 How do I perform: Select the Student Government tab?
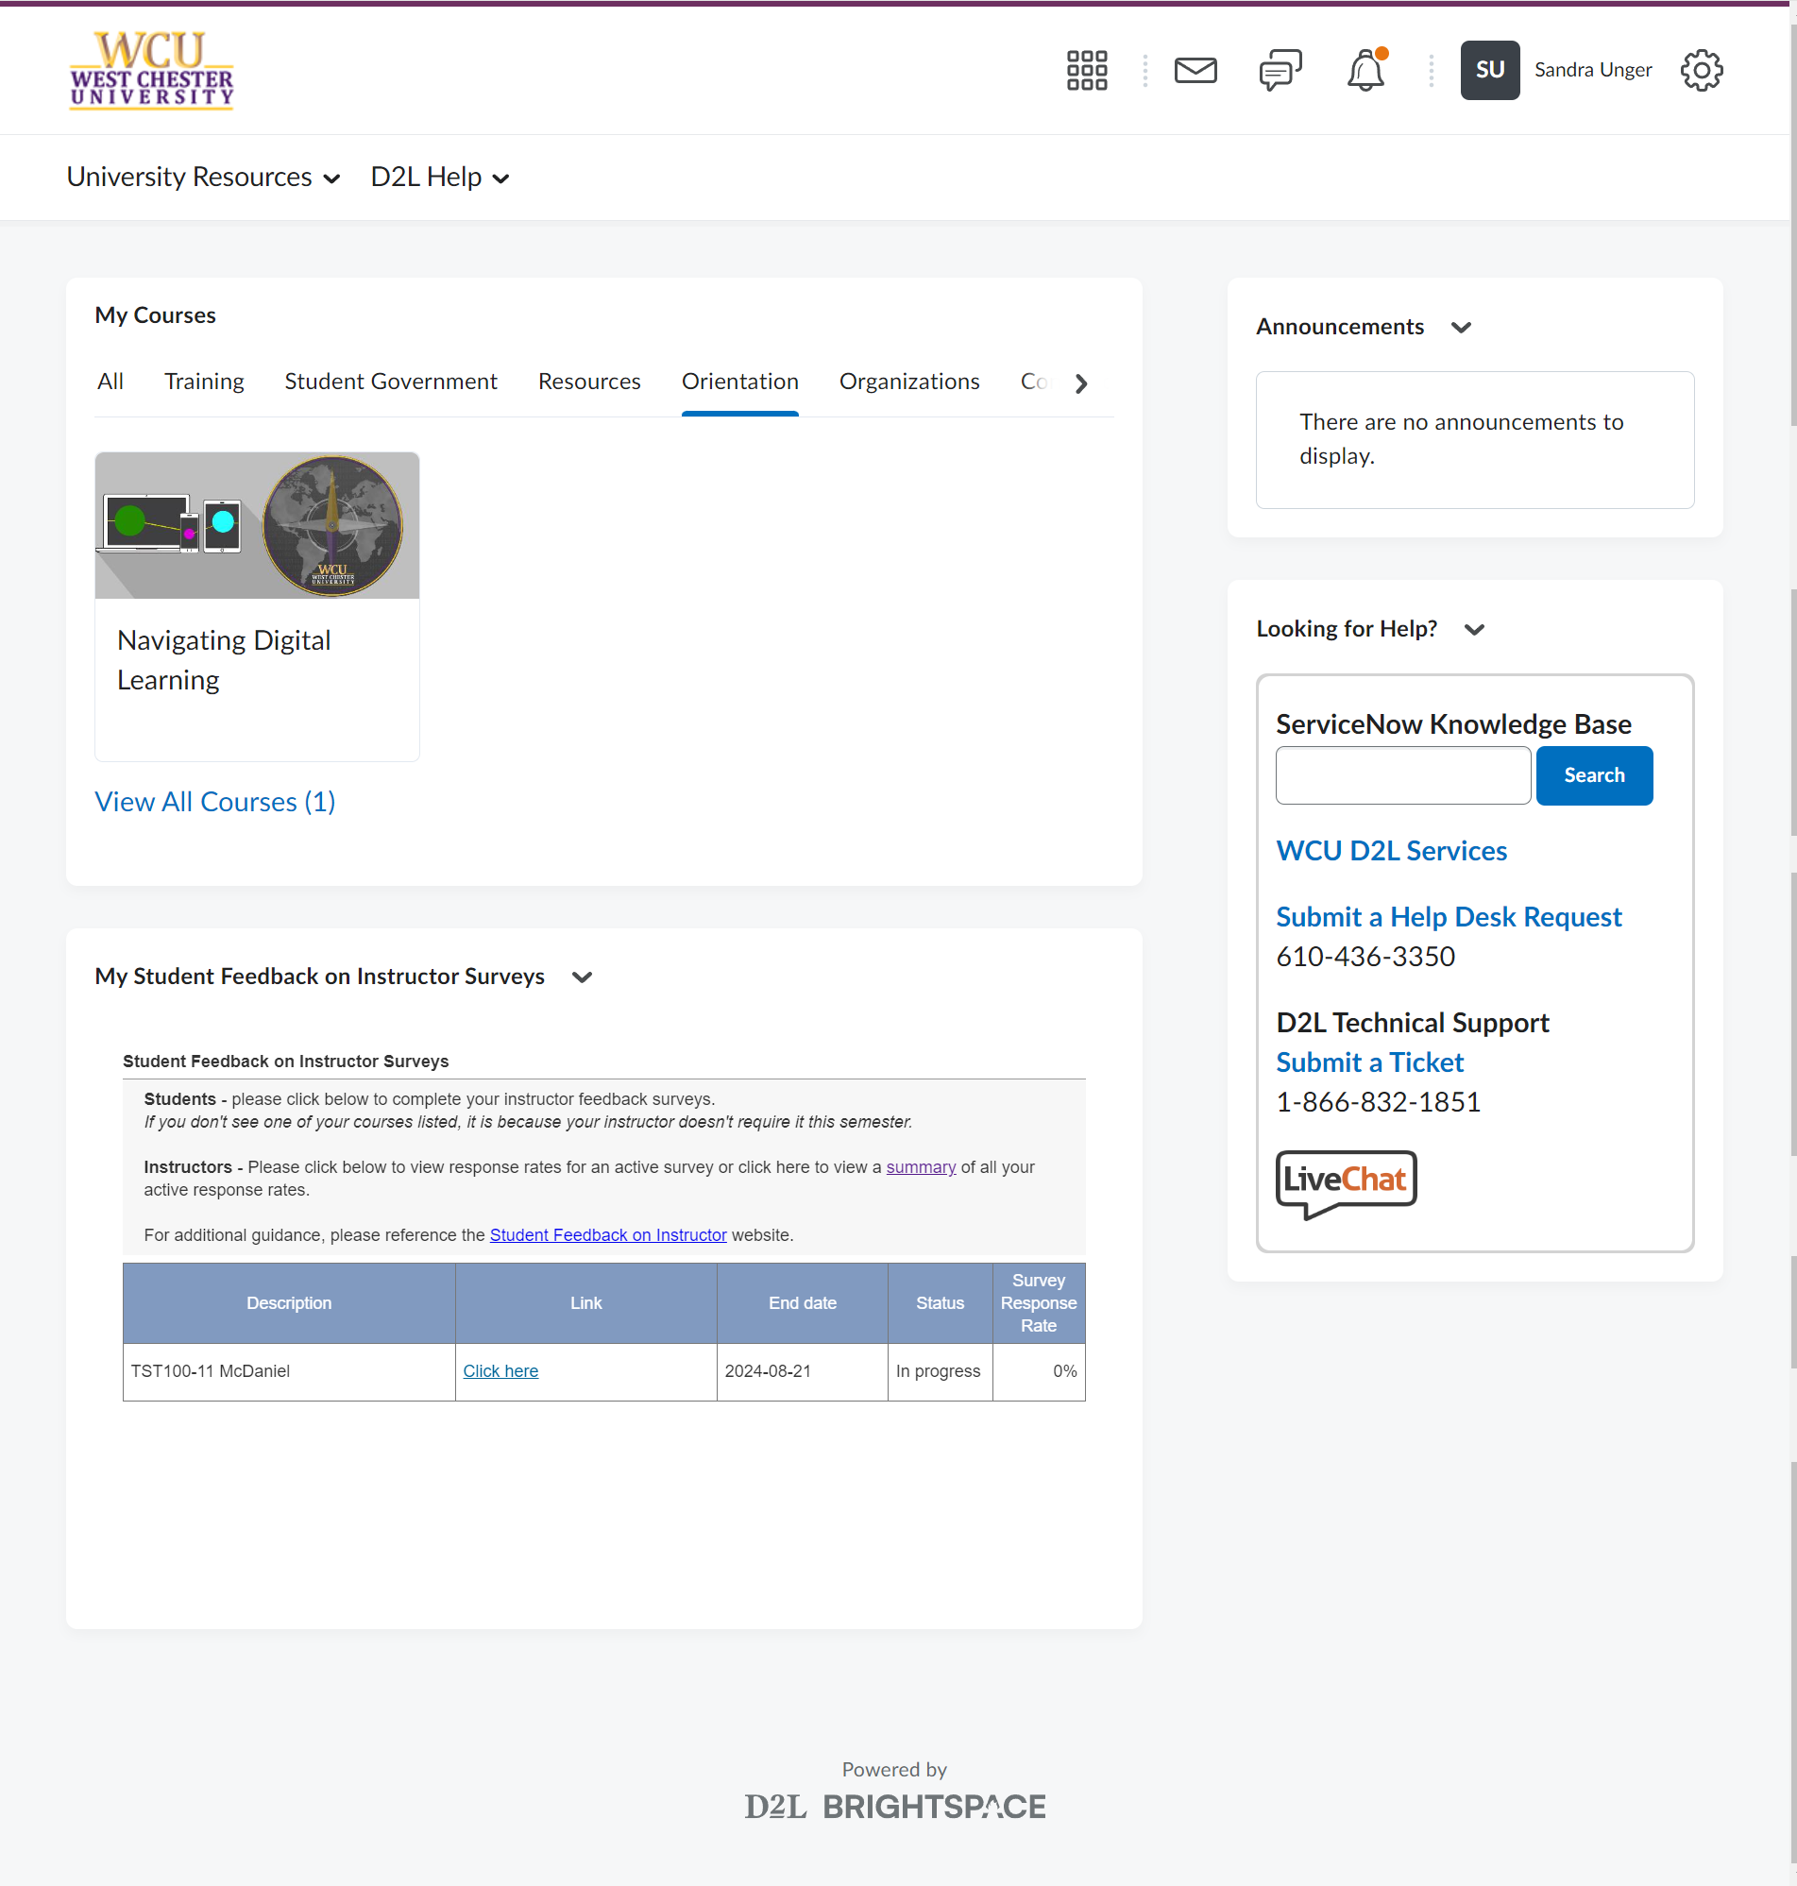pyautogui.click(x=391, y=382)
